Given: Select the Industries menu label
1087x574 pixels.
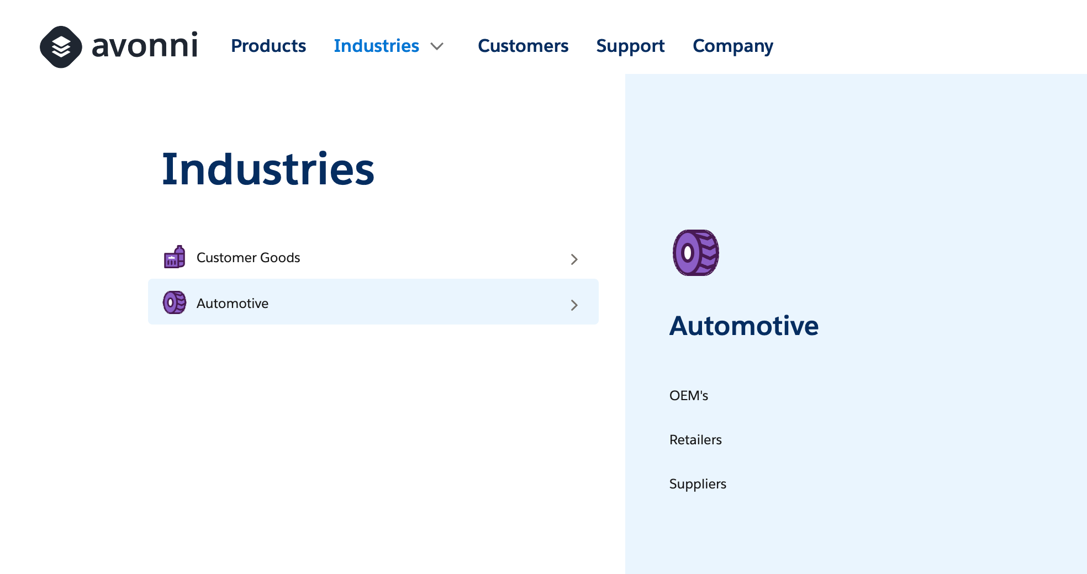Looking at the screenshot, I should click(x=376, y=46).
